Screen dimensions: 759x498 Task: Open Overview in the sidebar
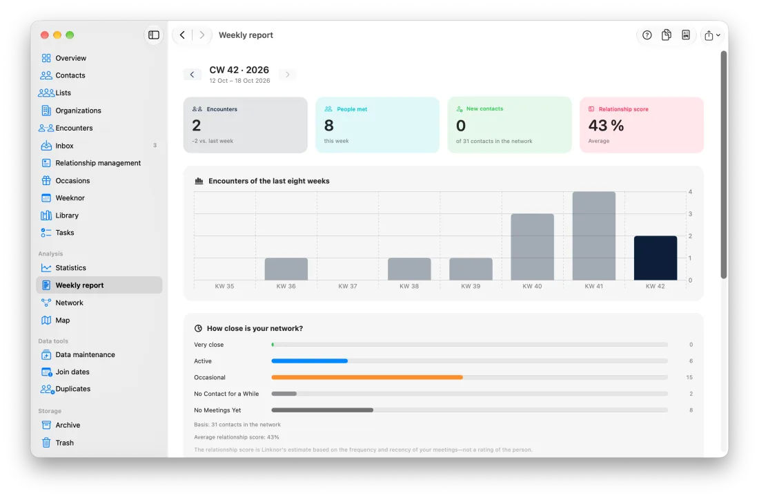pos(99,58)
